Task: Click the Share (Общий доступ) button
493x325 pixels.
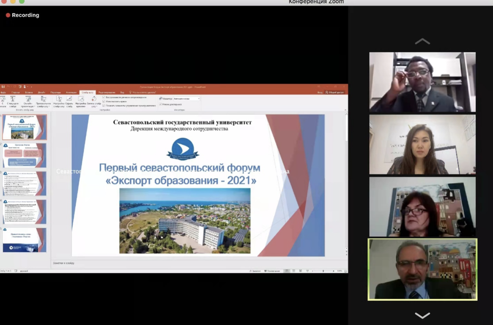Action: pyautogui.click(x=334, y=92)
